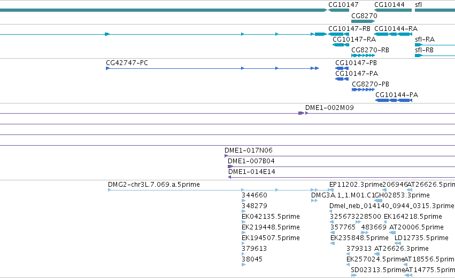
Task: Select EST DMG2-chr3L.7.069.a.5prime
Action: click(x=154, y=185)
